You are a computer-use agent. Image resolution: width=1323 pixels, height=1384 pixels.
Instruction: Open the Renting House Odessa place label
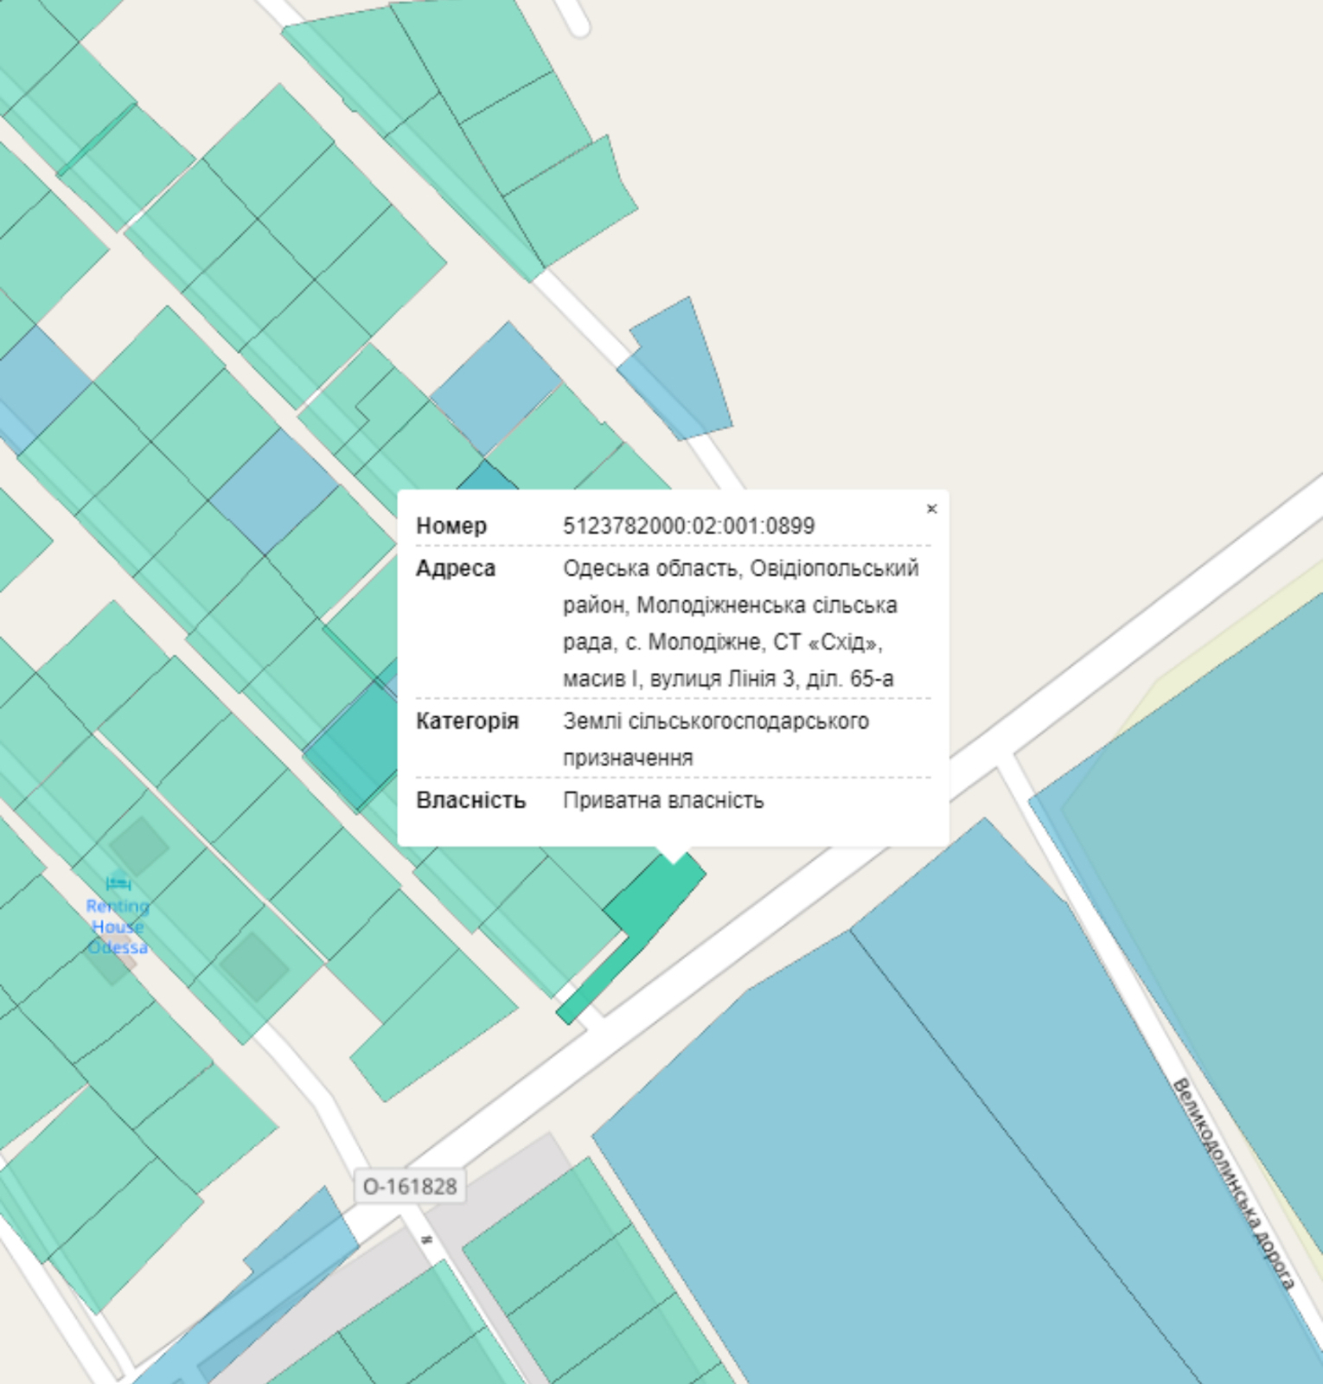click(x=118, y=926)
